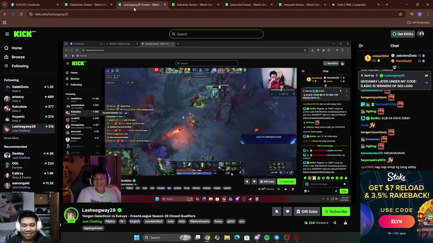Click the Stake ELYK promo code button
Image resolution: width=433 pixels, height=243 pixels.
coord(396,222)
